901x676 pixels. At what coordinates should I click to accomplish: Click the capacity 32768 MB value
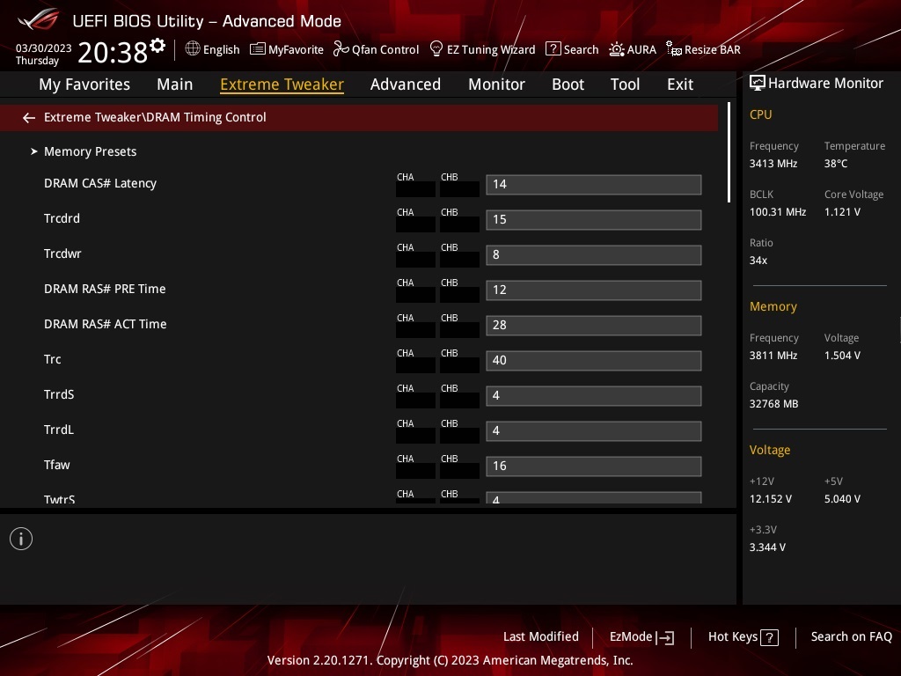click(773, 403)
